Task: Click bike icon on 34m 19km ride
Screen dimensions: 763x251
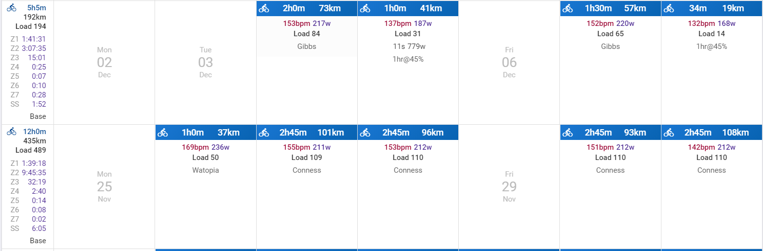Action: [x=669, y=8]
